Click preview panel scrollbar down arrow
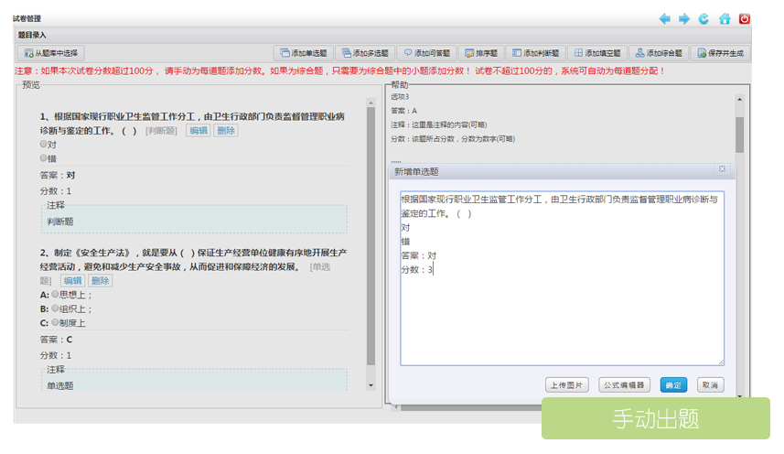This screenshot has height=454, width=784. point(371,385)
